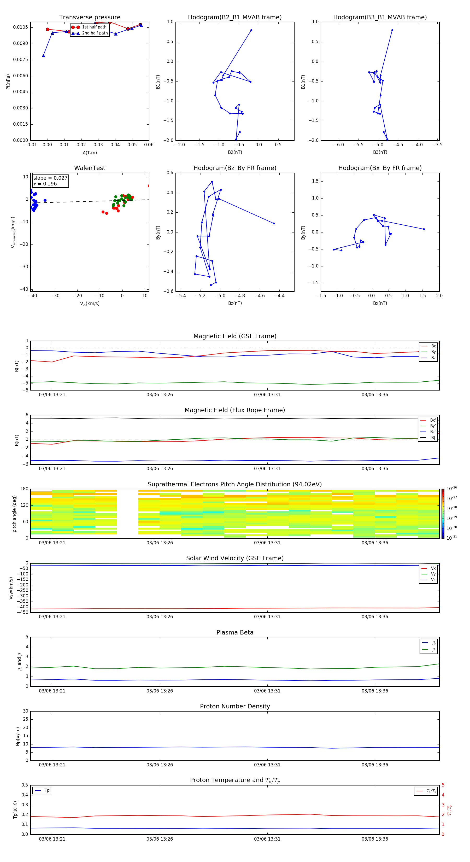470x862 pixels.
Task: Click the 'Vy' legend entry in velocity panel
Action: tap(428, 574)
